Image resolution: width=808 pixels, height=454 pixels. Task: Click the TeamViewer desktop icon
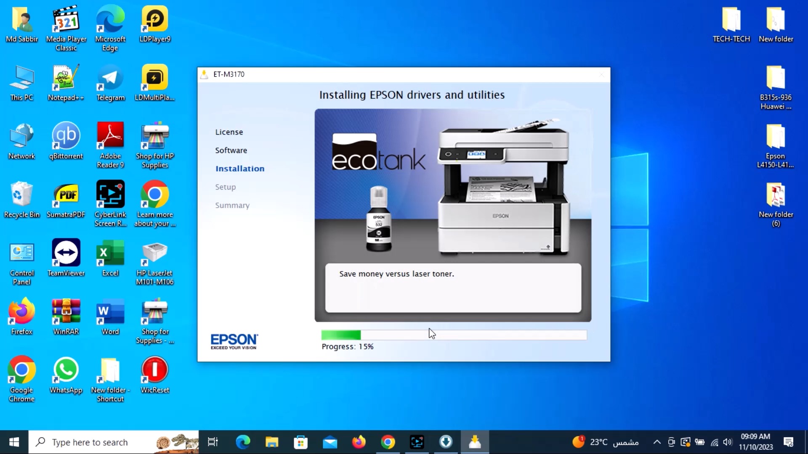click(66, 258)
